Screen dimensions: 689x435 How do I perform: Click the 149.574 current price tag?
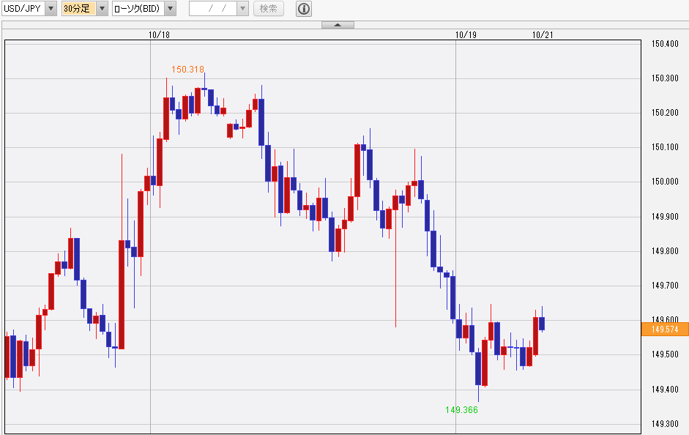click(665, 329)
